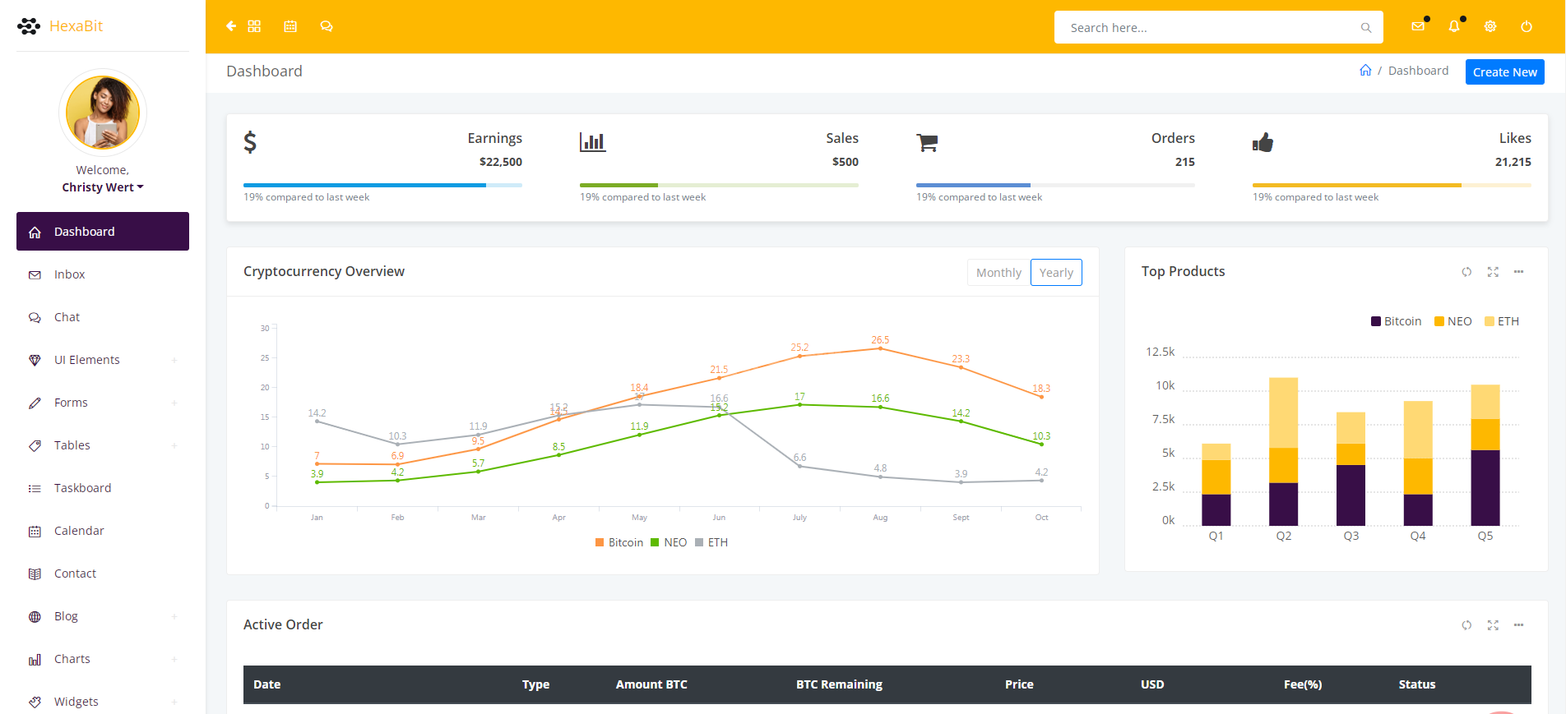Image resolution: width=1566 pixels, height=714 pixels.
Task: Click the Amount BTC column header
Action: coord(651,684)
